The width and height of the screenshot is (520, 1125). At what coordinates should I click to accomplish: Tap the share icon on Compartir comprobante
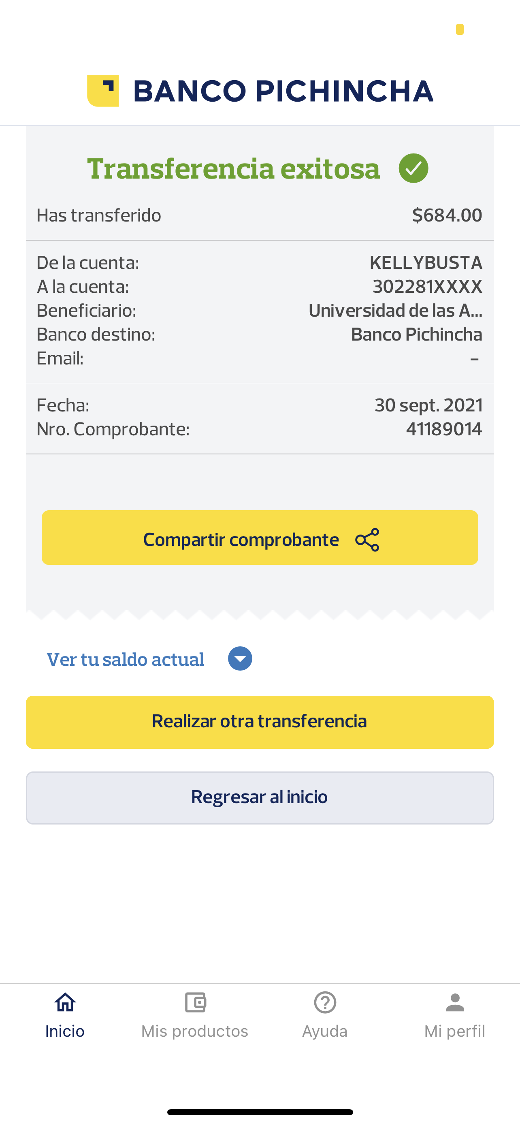(x=367, y=540)
